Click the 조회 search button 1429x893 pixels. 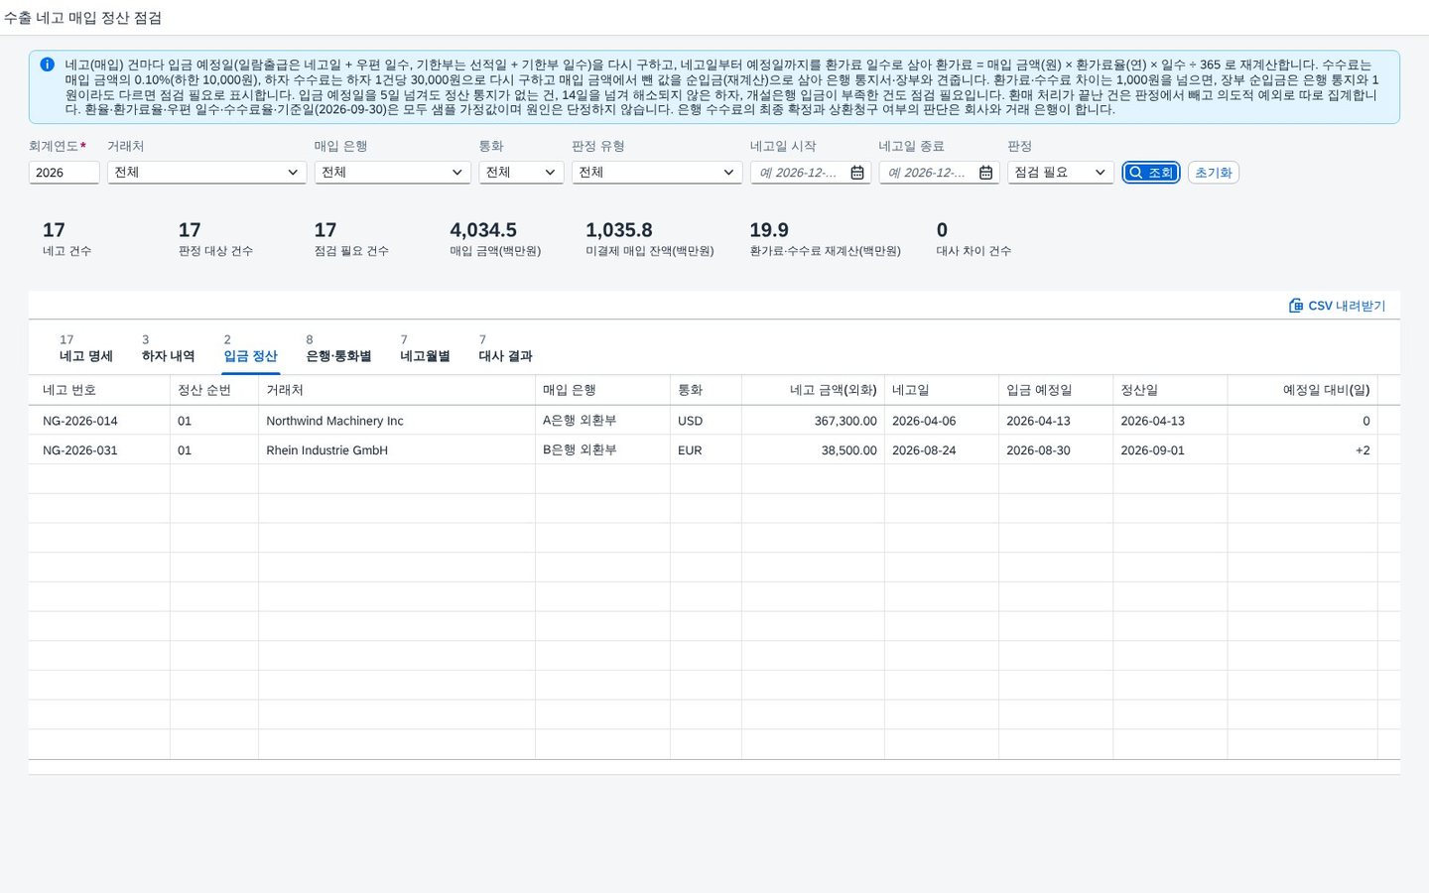coord(1151,173)
